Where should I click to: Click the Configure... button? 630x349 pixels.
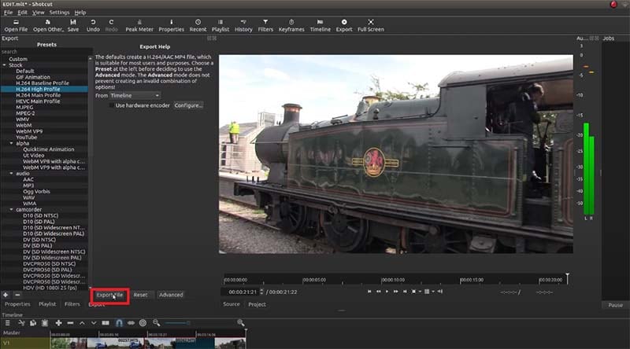(188, 105)
